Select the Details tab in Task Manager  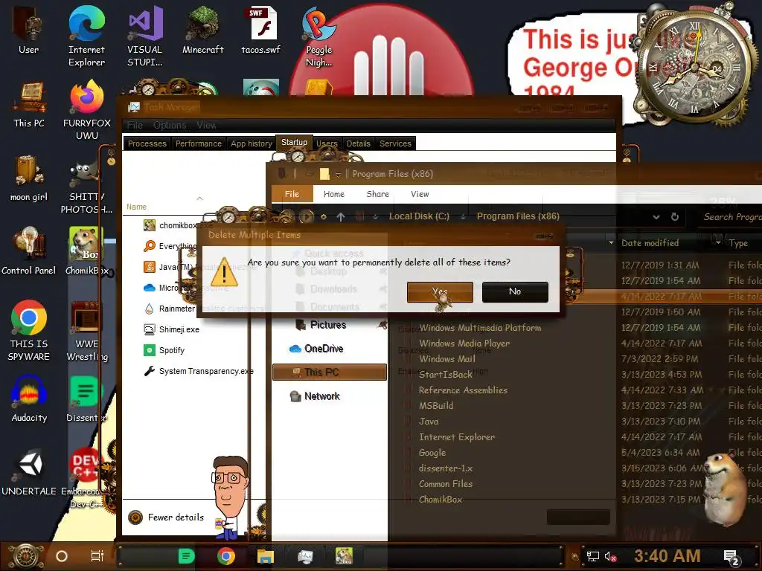point(359,143)
